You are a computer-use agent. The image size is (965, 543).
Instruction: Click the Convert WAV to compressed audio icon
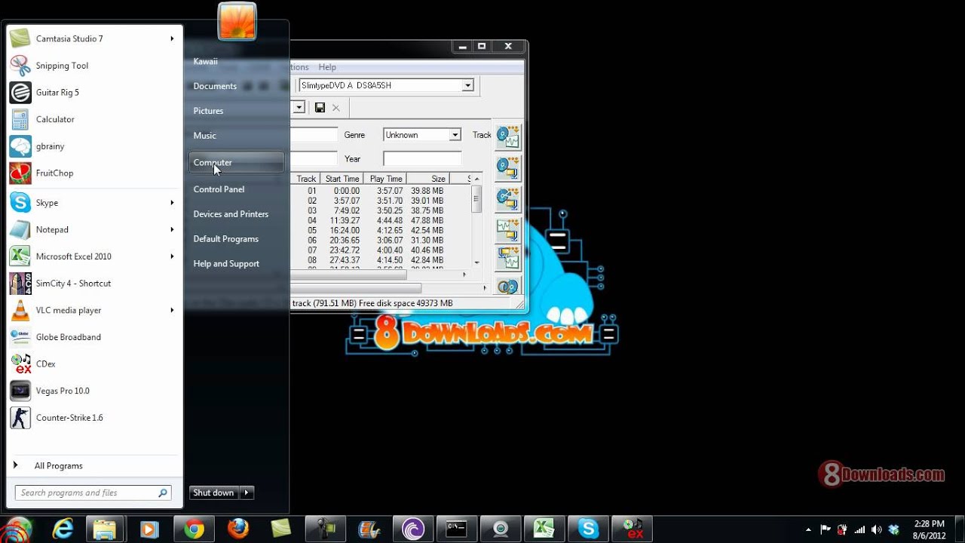coord(509,229)
